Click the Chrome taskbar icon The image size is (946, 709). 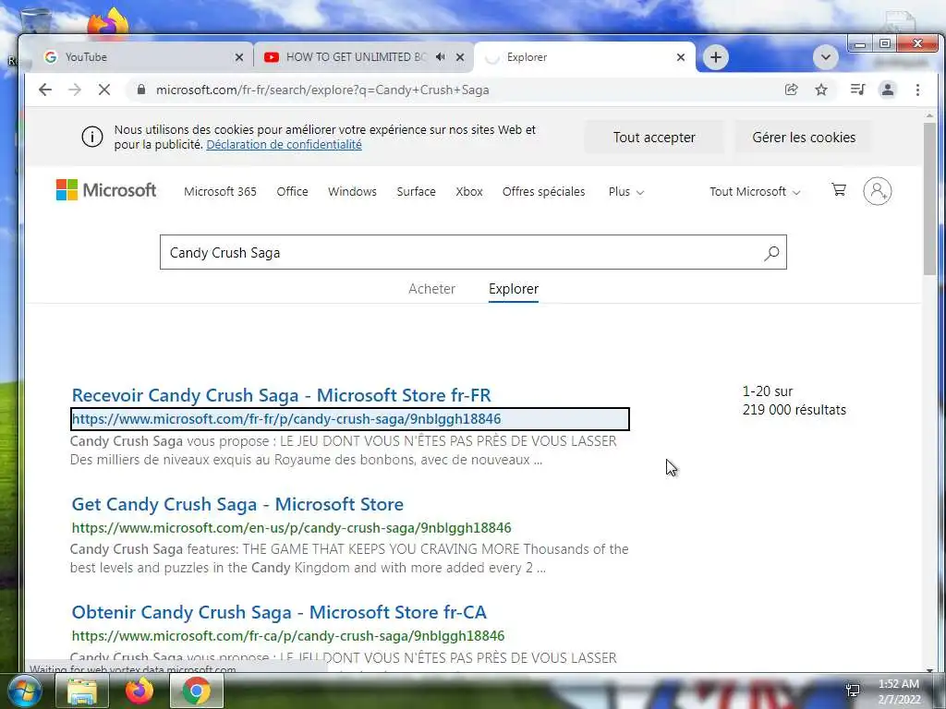pos(197,691)
